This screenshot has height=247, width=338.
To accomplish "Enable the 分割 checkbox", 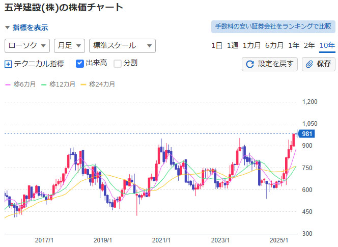I will point(118,64).
